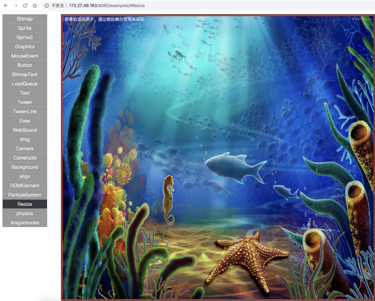This screenshot has height=301, width=375.
Task: Click the browser forward arrow
Action: 16,6
